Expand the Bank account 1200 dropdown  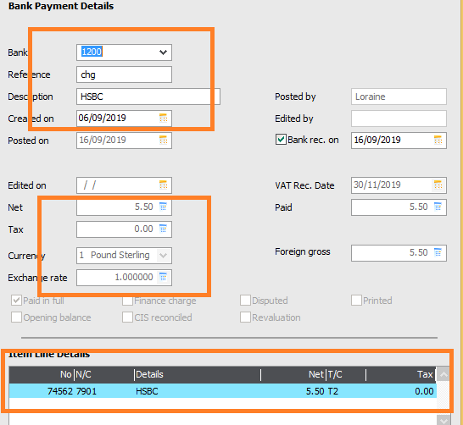coord(163,52)
